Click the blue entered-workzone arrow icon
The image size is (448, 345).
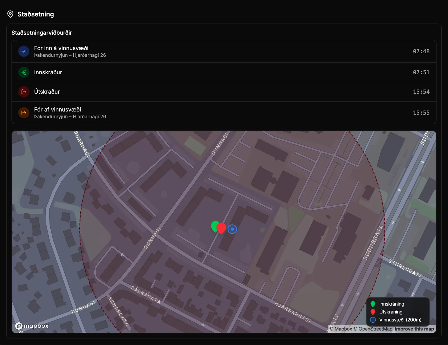point(24,51)
